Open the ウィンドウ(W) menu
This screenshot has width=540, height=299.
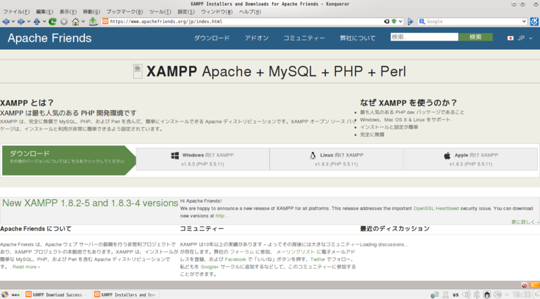point(217,11)
